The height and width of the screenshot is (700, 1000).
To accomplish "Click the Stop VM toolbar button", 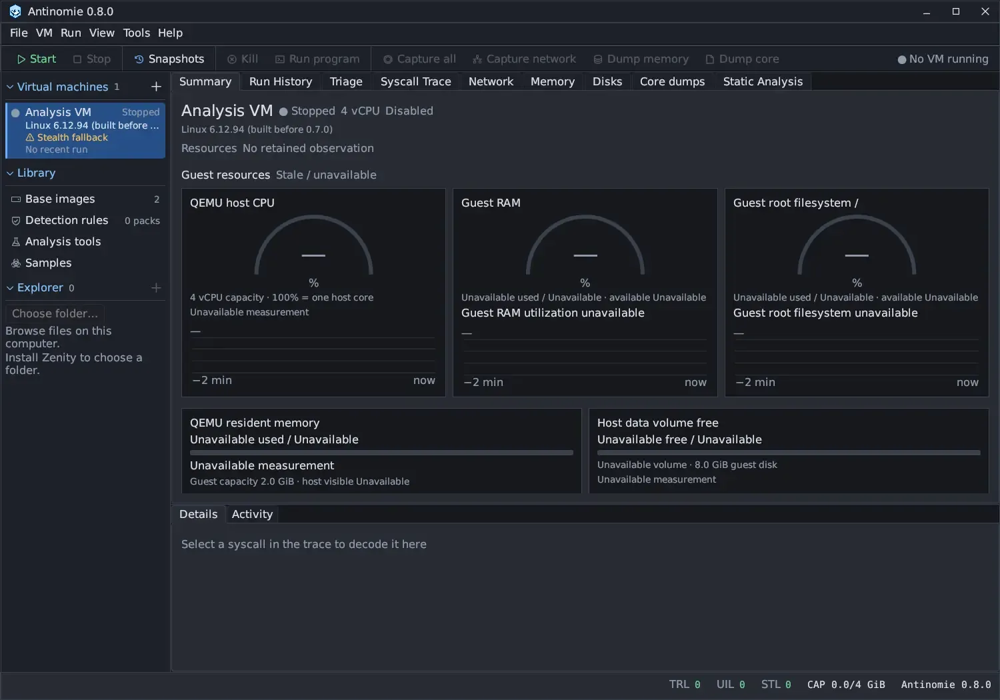I will coord(92,59).
